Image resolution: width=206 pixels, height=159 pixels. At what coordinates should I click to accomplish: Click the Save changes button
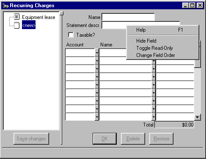[x=31, y=139]
